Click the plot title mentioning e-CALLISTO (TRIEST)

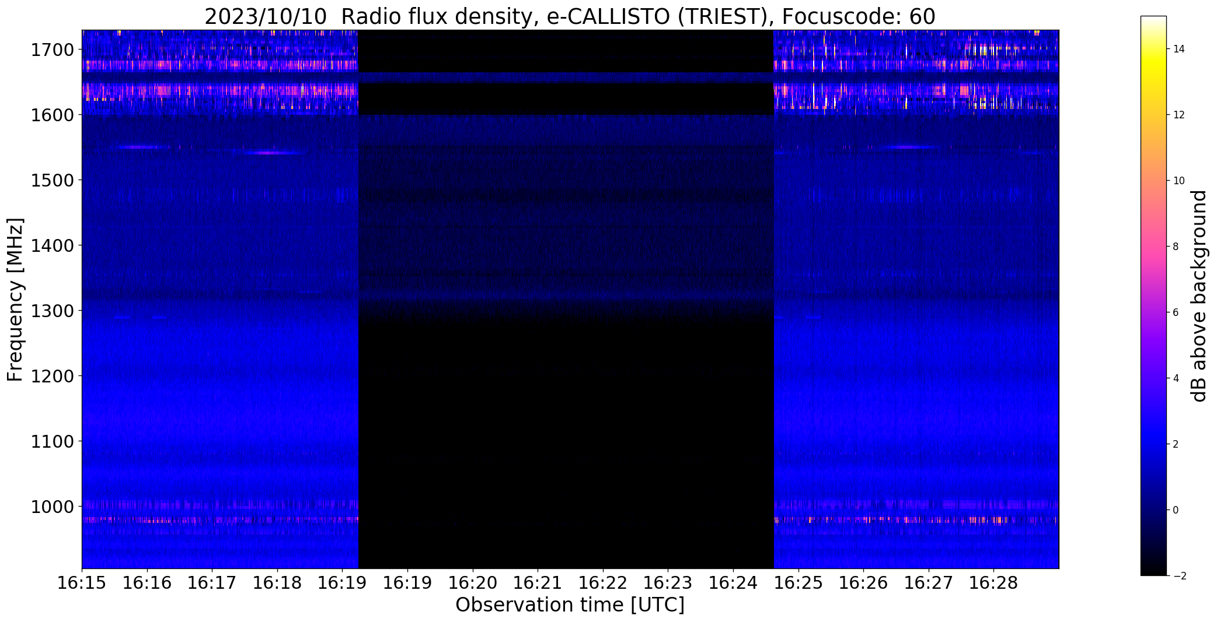(x=570, y=16)
